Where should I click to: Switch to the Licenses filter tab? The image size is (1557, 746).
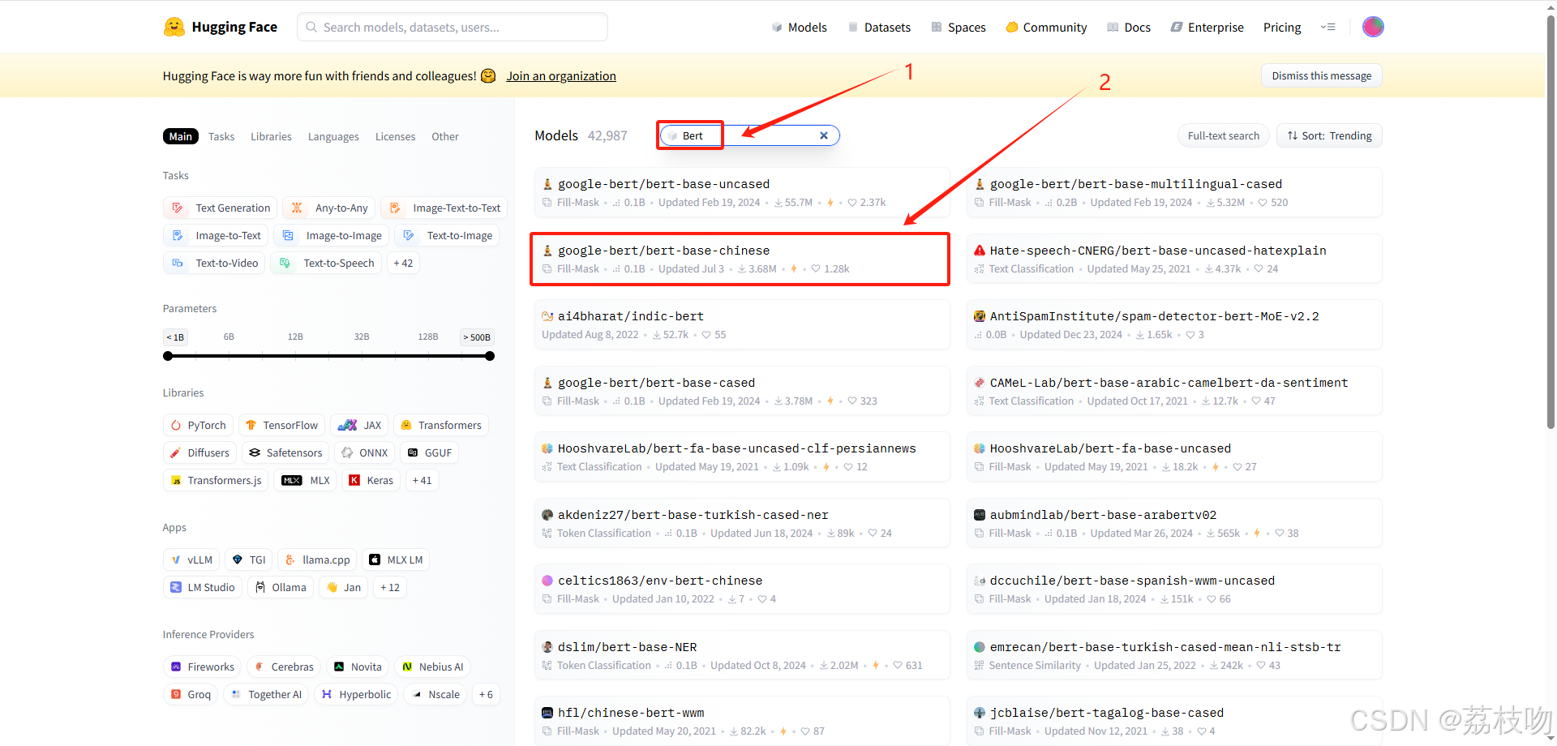click(x=395, y=136)
